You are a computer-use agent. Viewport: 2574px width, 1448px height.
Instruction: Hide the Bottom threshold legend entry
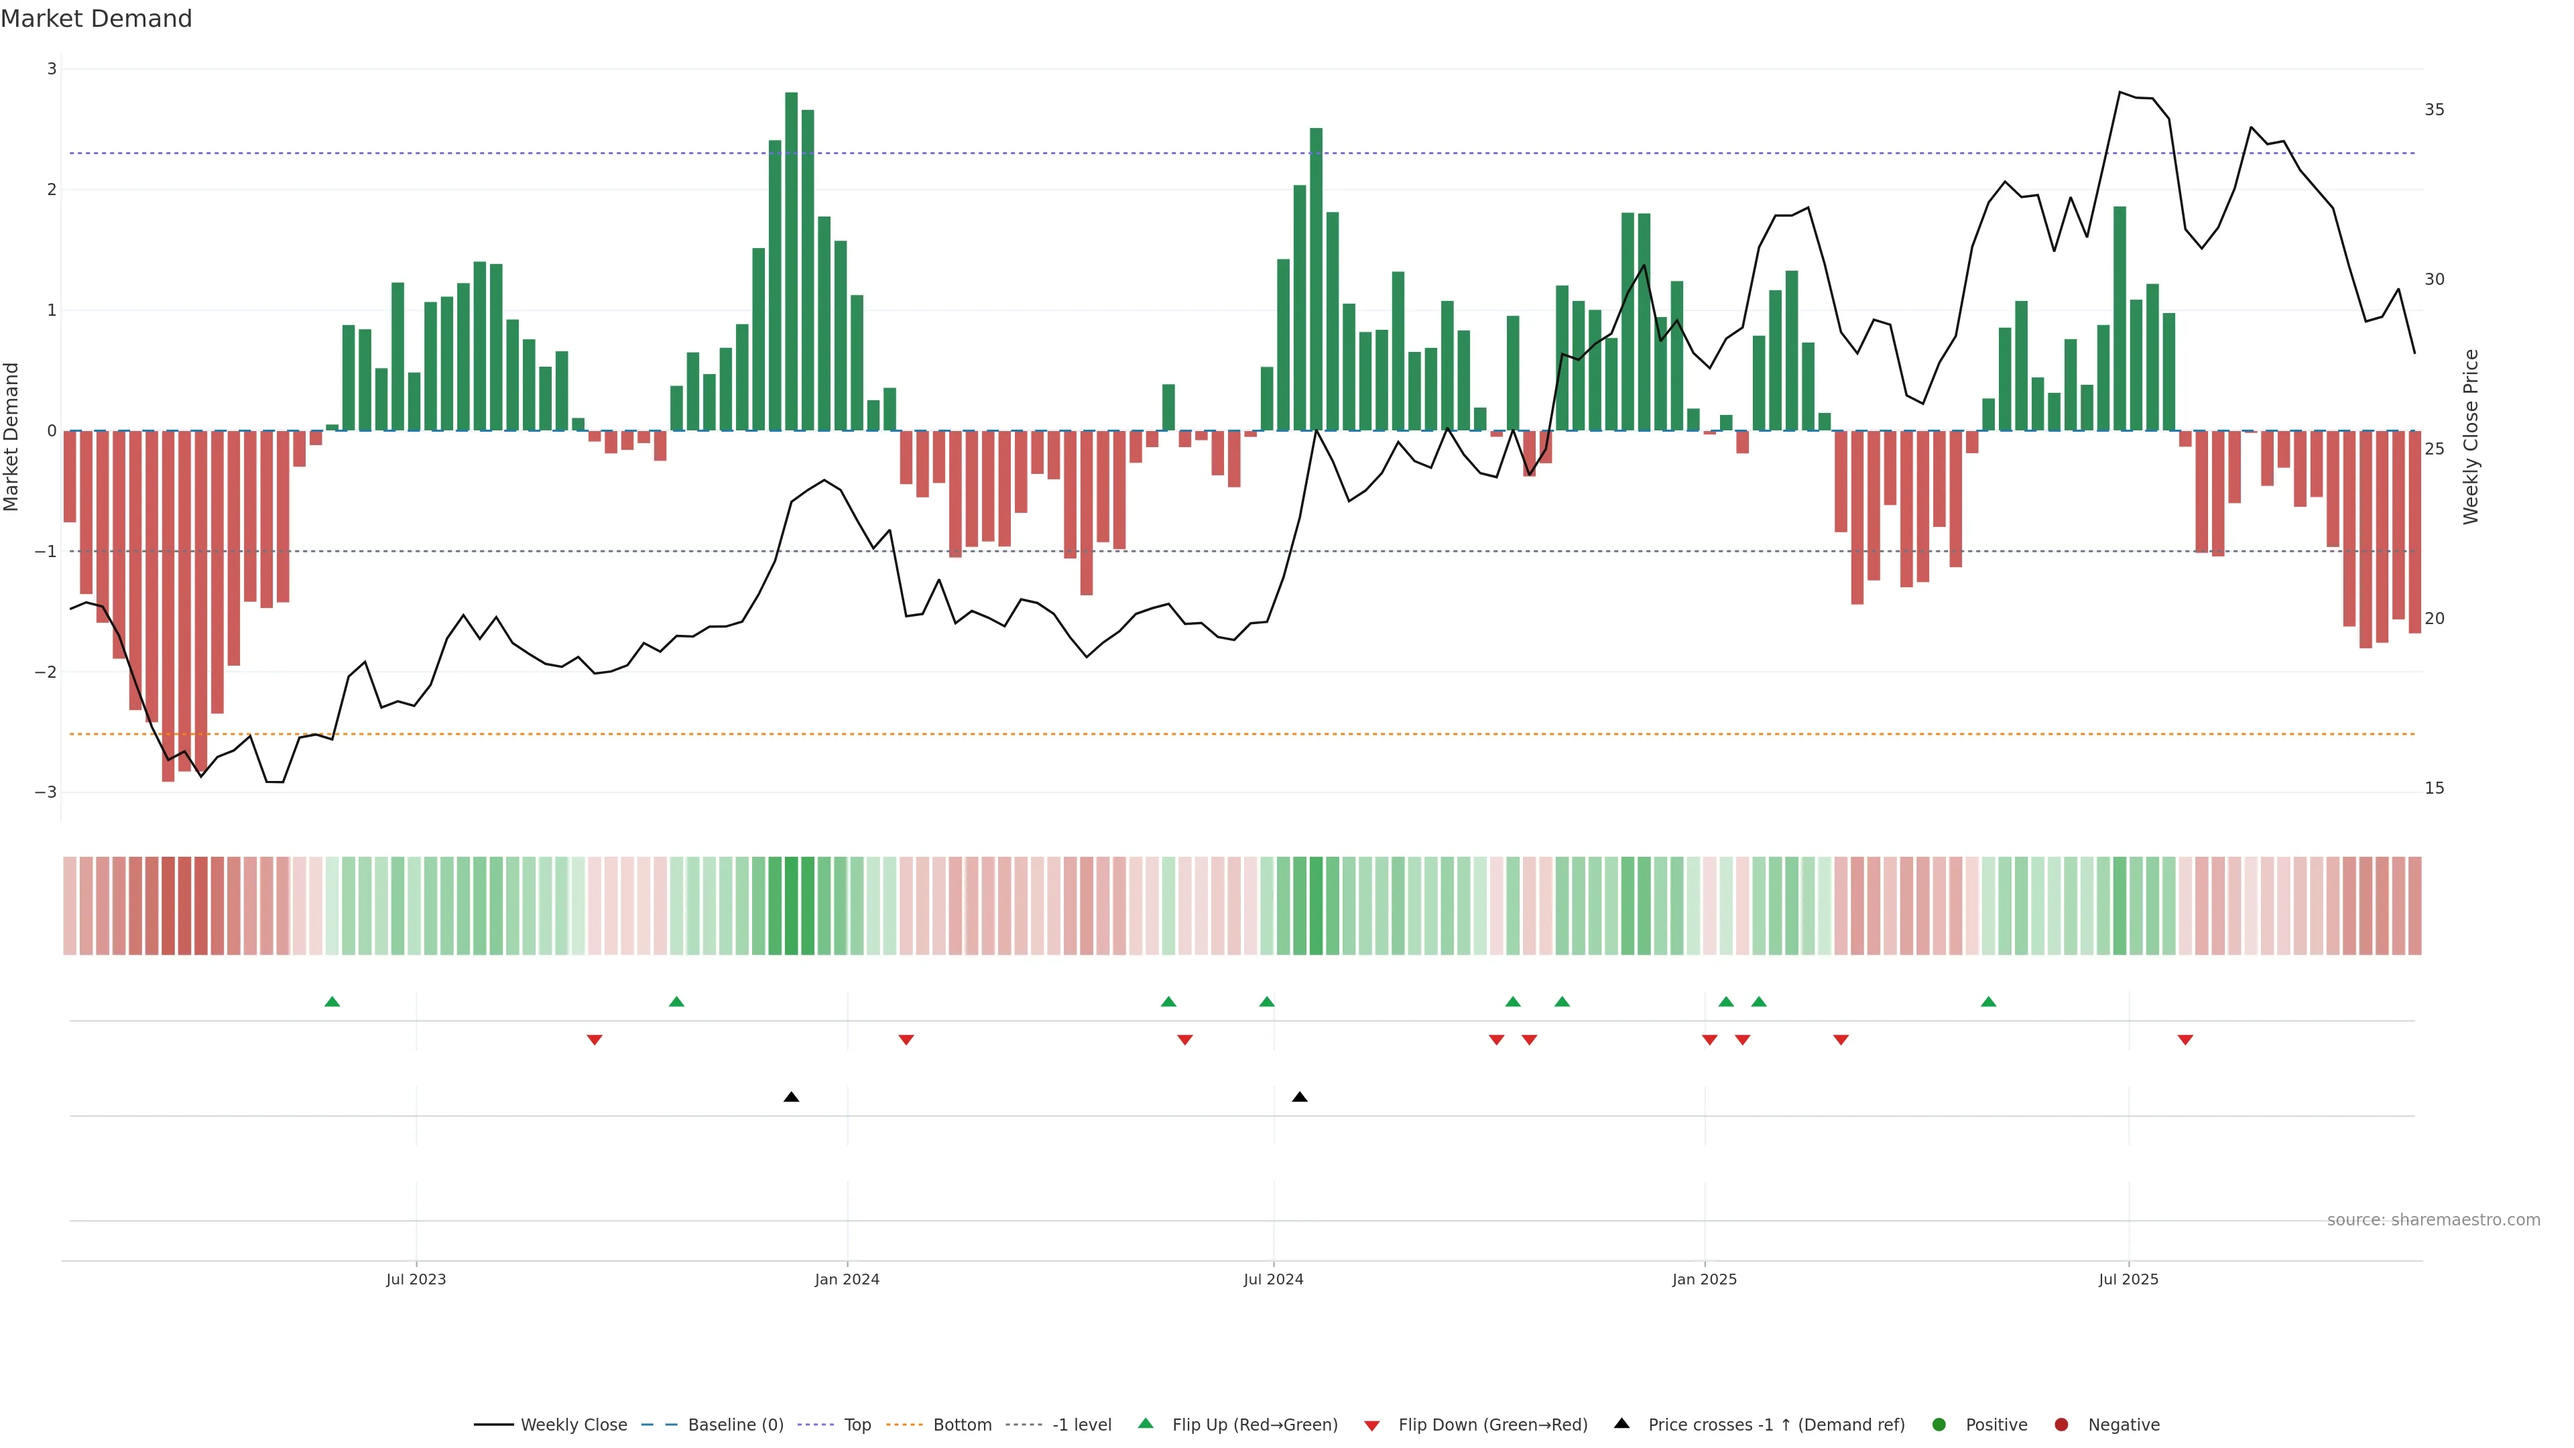(961, 1424)
